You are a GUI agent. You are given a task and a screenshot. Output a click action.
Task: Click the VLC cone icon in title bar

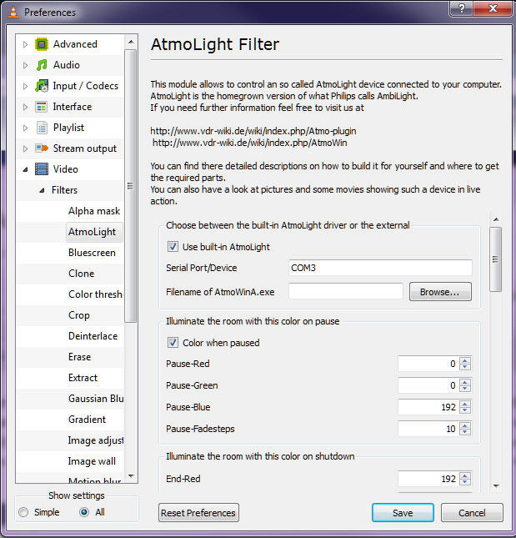(x=13, y=12)
